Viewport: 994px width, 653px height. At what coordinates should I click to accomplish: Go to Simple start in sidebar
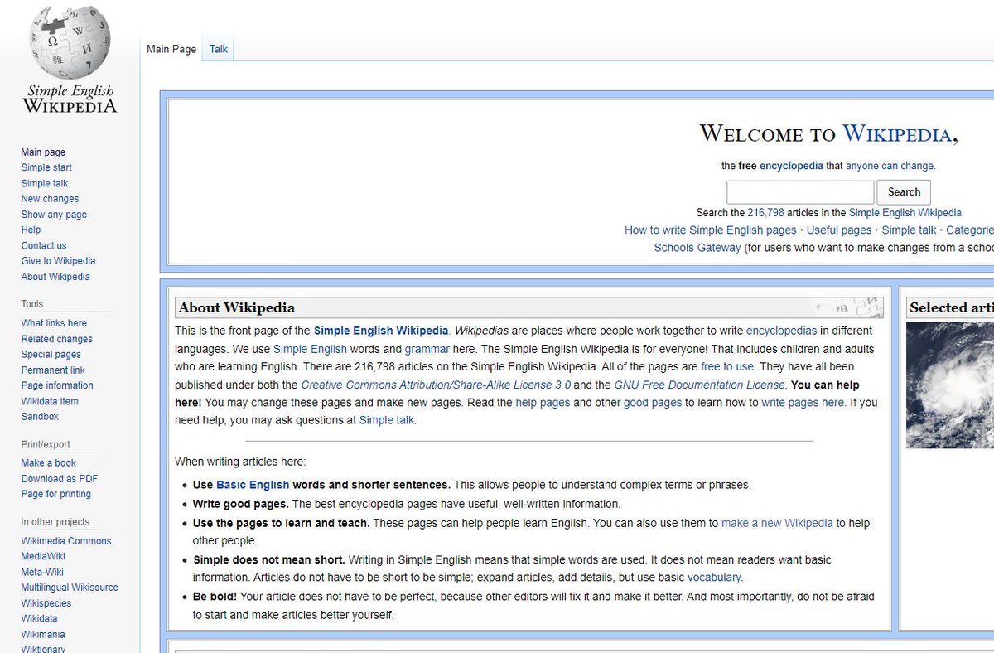coord(46,167)
